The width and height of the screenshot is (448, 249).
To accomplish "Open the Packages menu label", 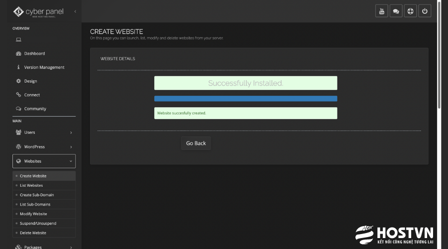I will 33,247.
